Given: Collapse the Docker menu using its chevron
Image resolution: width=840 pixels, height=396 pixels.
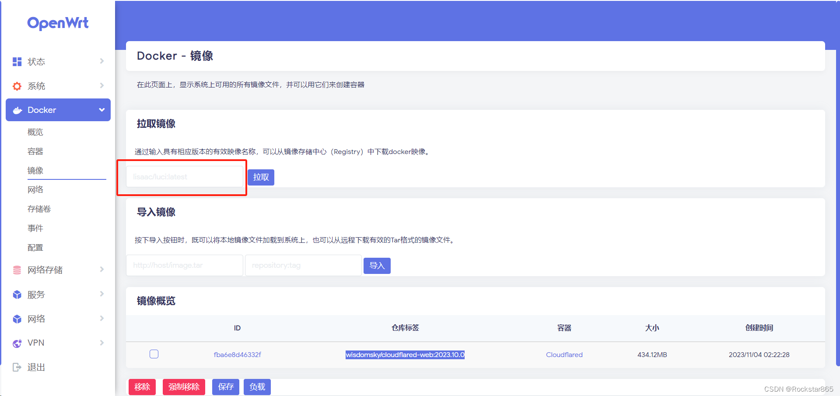Looking at the screenshot, I should coord(101,110).
